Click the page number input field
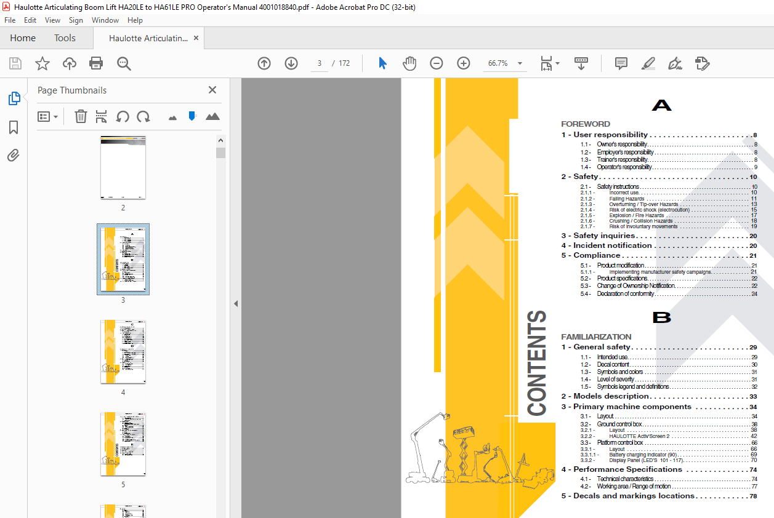Viewport: 774px width, 518px height. point(320,63)
